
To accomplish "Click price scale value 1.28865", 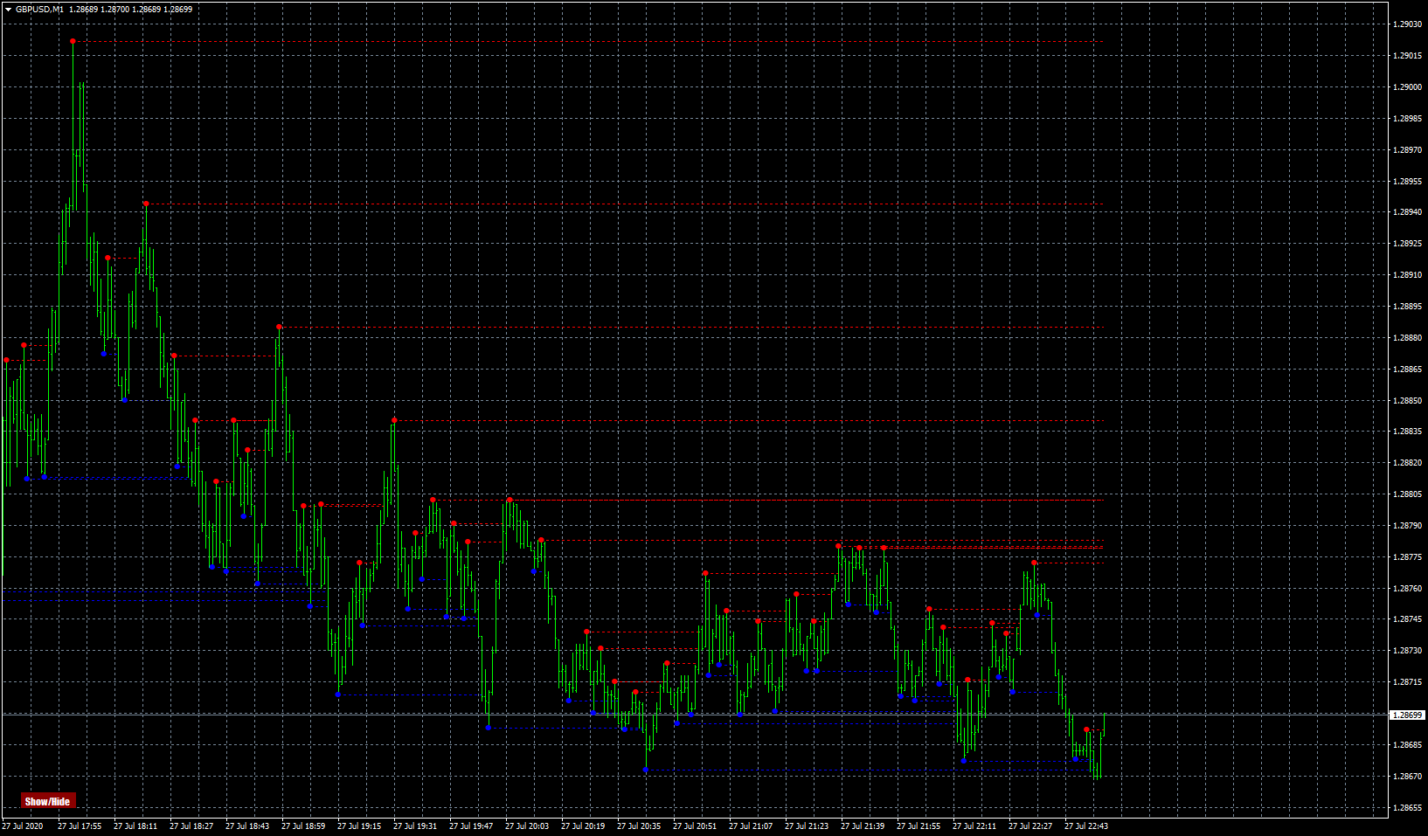I will (x=1407, y=370).
